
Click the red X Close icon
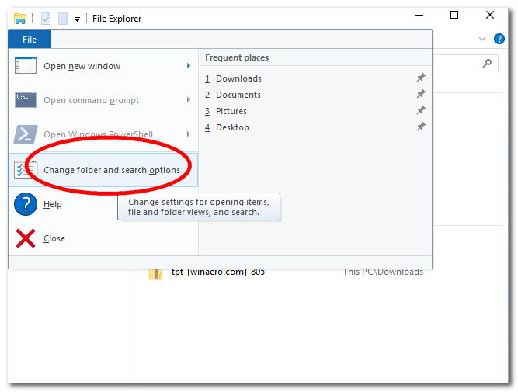[x=26, y=238]
